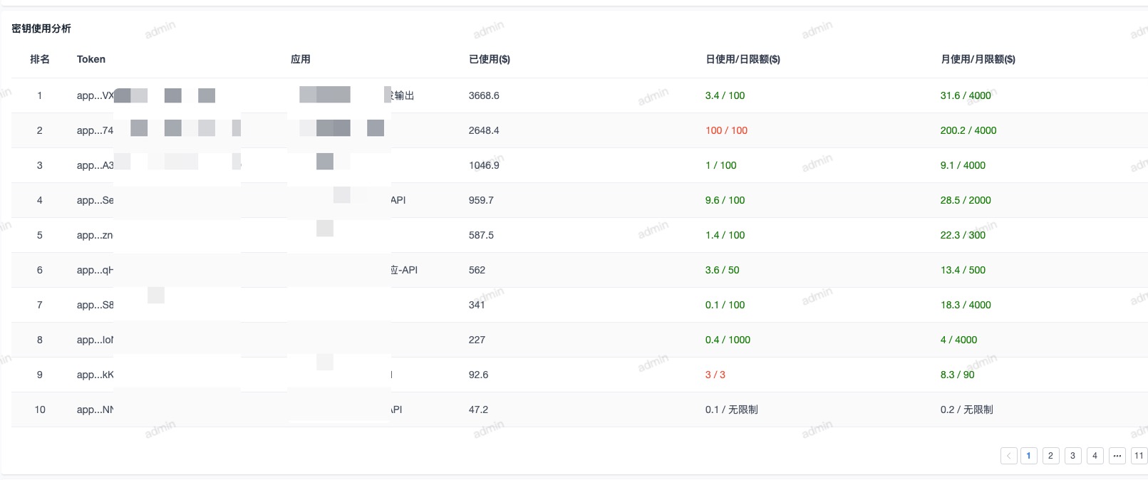
Task: Select used amount 92.6
Action: point(478,375)
